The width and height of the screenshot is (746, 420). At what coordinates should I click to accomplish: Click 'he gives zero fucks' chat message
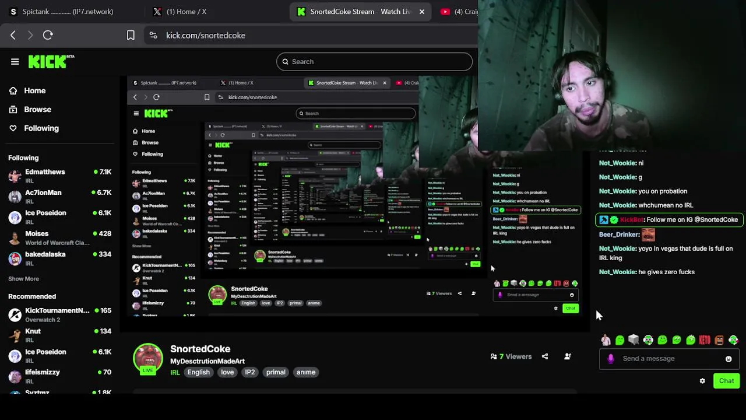pos(666,272)
